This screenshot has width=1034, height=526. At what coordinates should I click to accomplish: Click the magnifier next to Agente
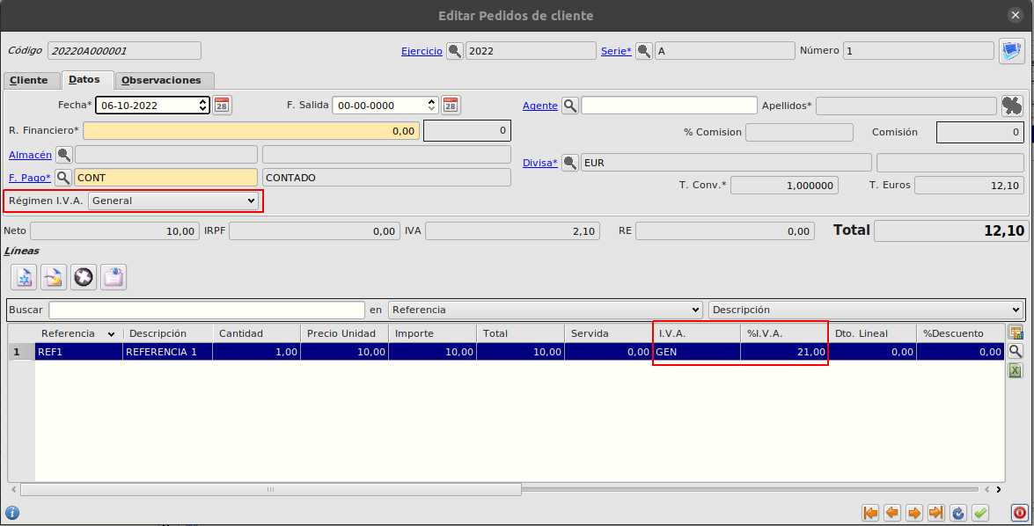tap(570, 106)
